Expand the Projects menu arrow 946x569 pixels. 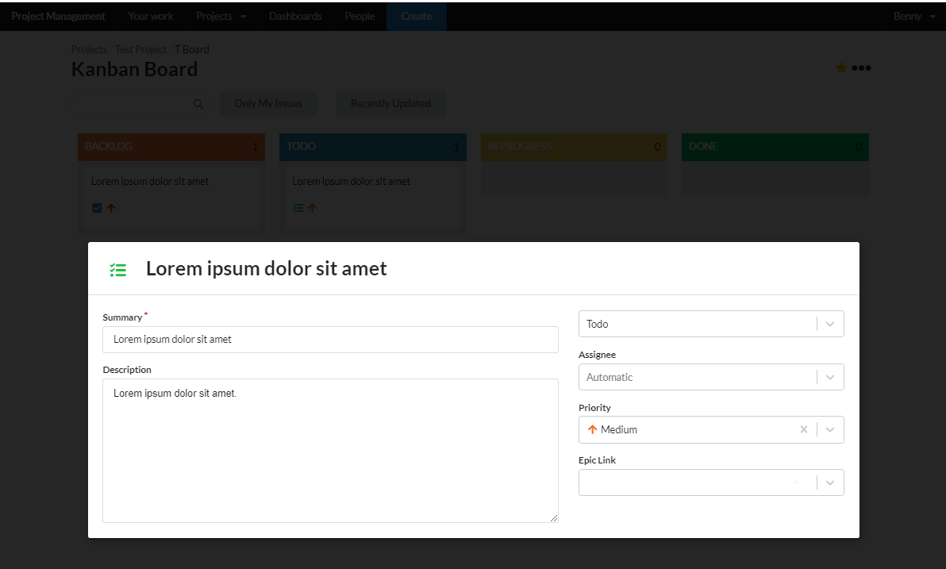tap(244, 17)
